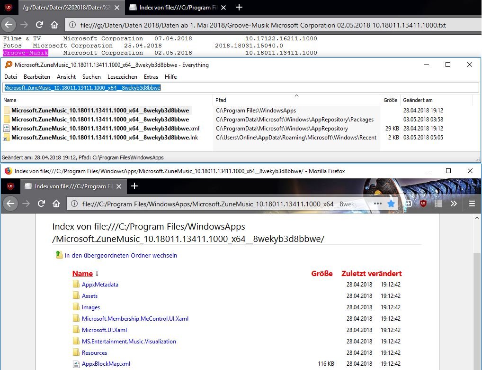Select the ZuneMusic .lnk shortcut icon

(7, 138)
